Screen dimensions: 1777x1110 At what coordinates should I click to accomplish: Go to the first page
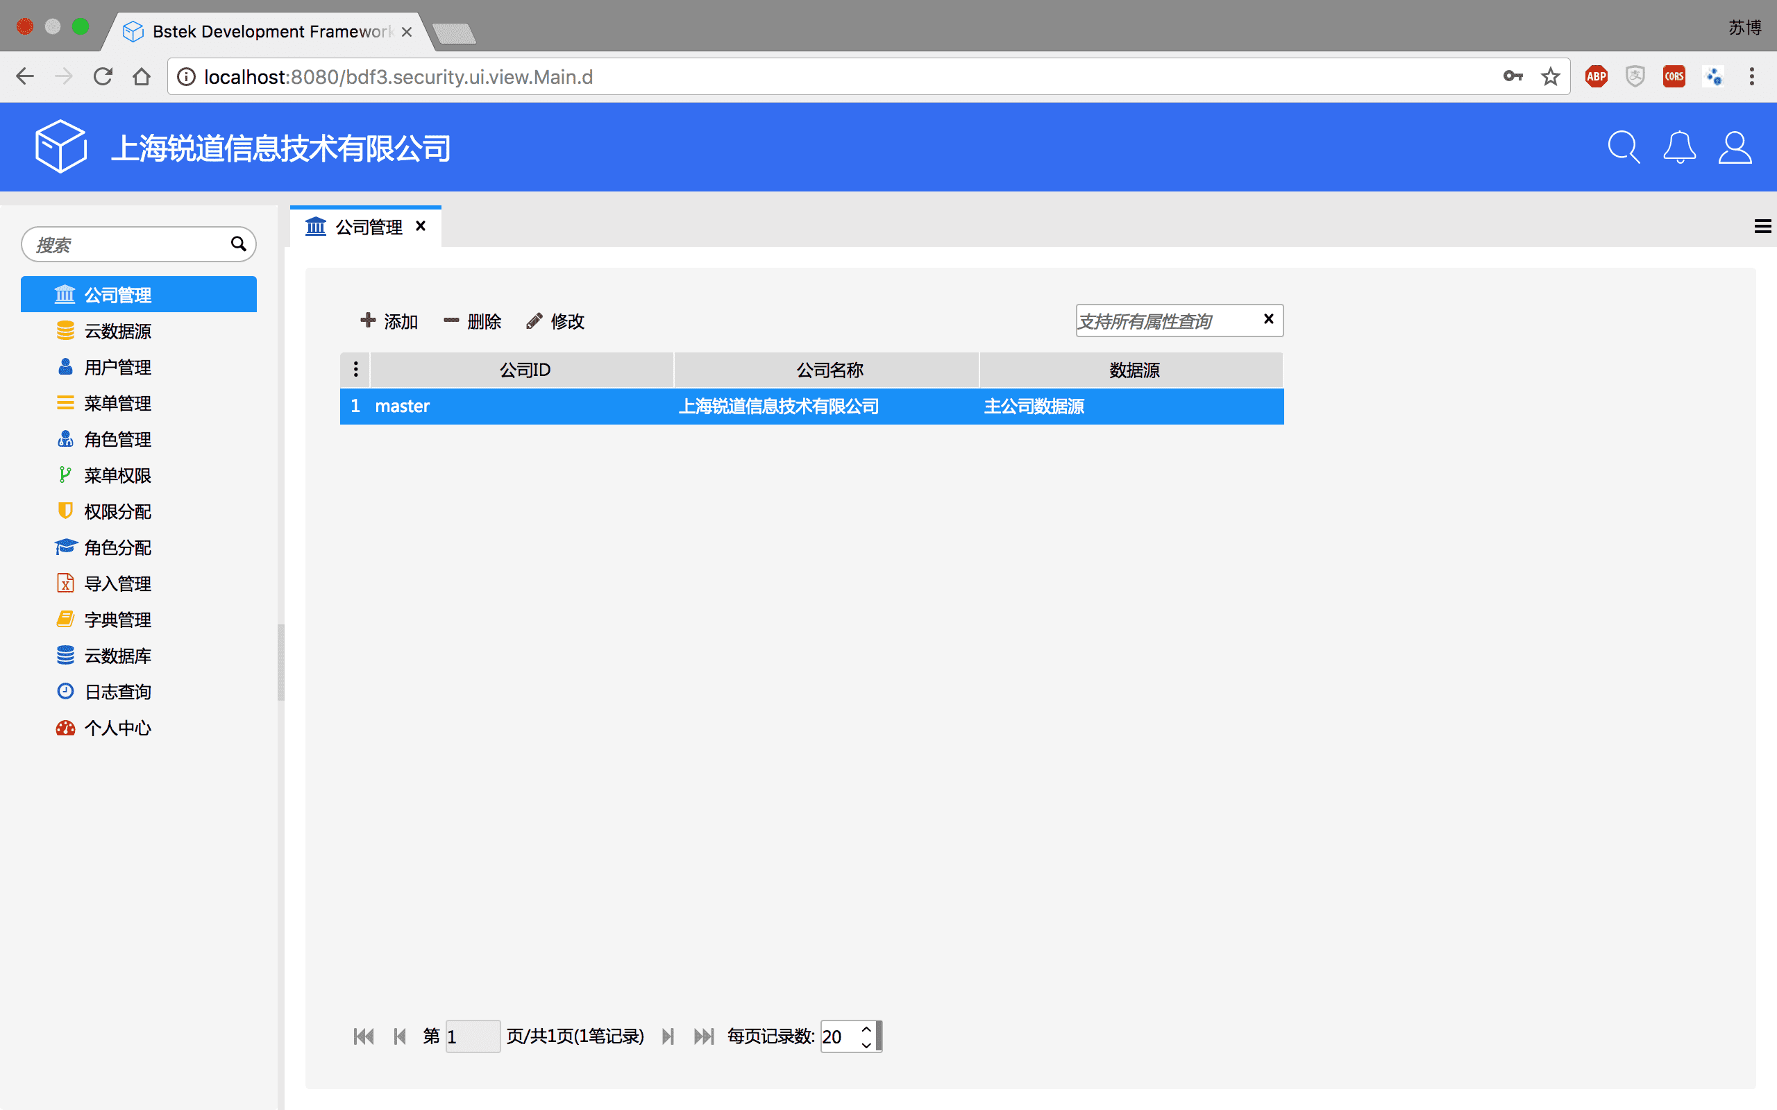(364, 1036)
